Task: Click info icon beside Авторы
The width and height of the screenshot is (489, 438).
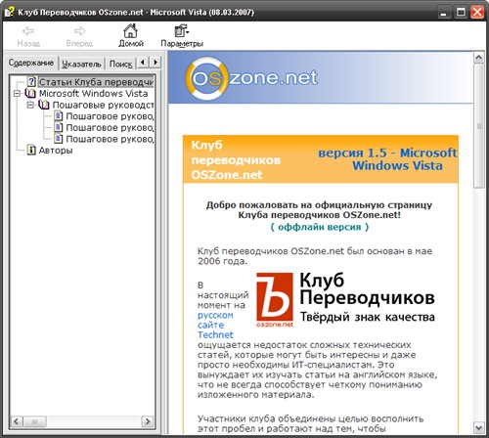Action: [31, 150]
